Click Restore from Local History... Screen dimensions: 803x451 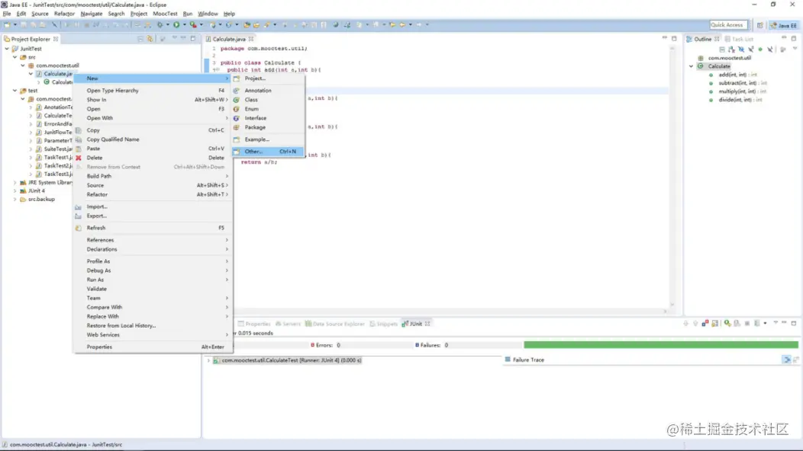pyautogui.click(x=153, y=326)
